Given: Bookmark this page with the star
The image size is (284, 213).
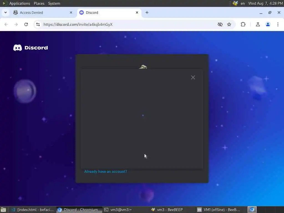Looking at the screenshot, I should coord(229,24).
